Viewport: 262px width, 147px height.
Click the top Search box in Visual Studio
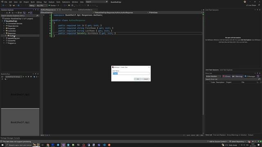[x=97, y=2]
